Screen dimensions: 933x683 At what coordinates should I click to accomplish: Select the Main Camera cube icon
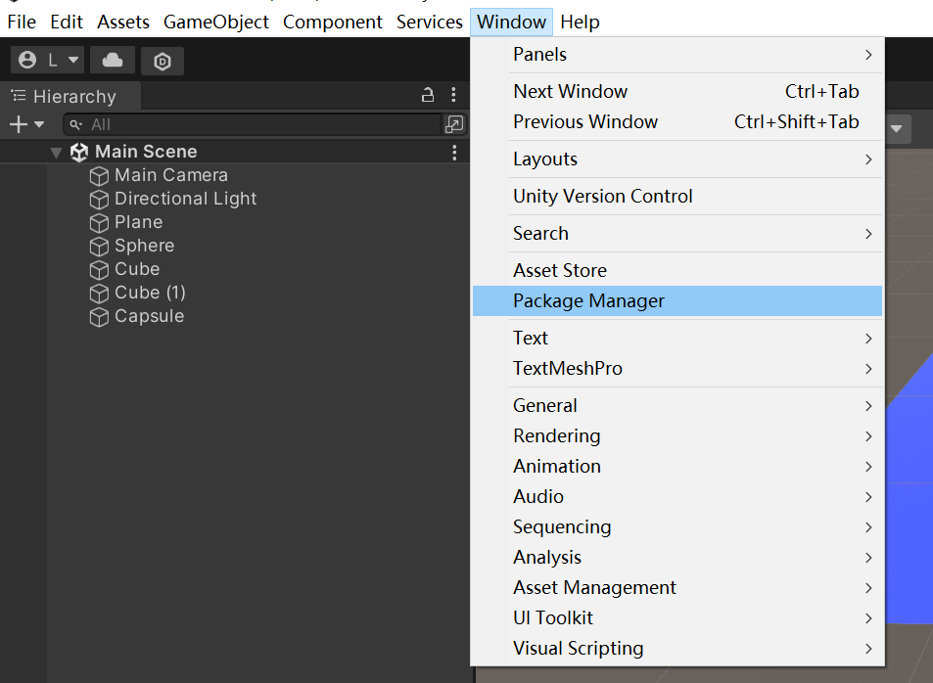(x=99, y=176)
